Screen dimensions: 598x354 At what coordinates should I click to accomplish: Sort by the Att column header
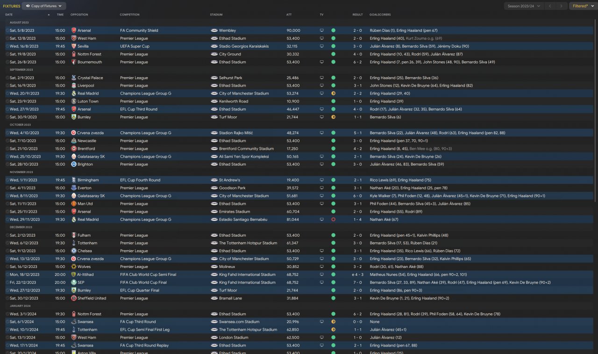coord(289,14)
